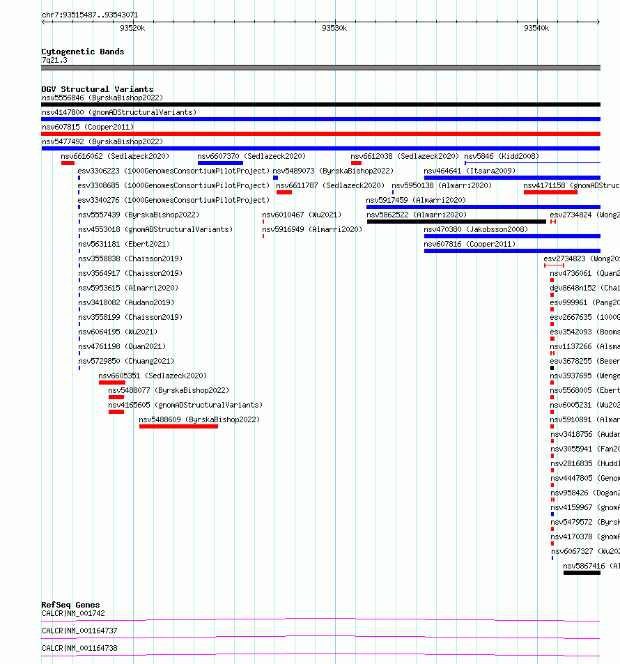Click the DGV Structural Variants track title

point(98,89)
